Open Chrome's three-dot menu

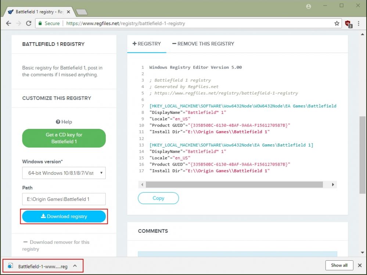360,23
